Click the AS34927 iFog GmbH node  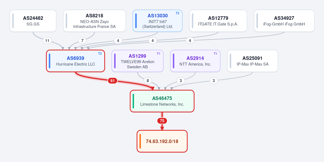pos(284,21)
